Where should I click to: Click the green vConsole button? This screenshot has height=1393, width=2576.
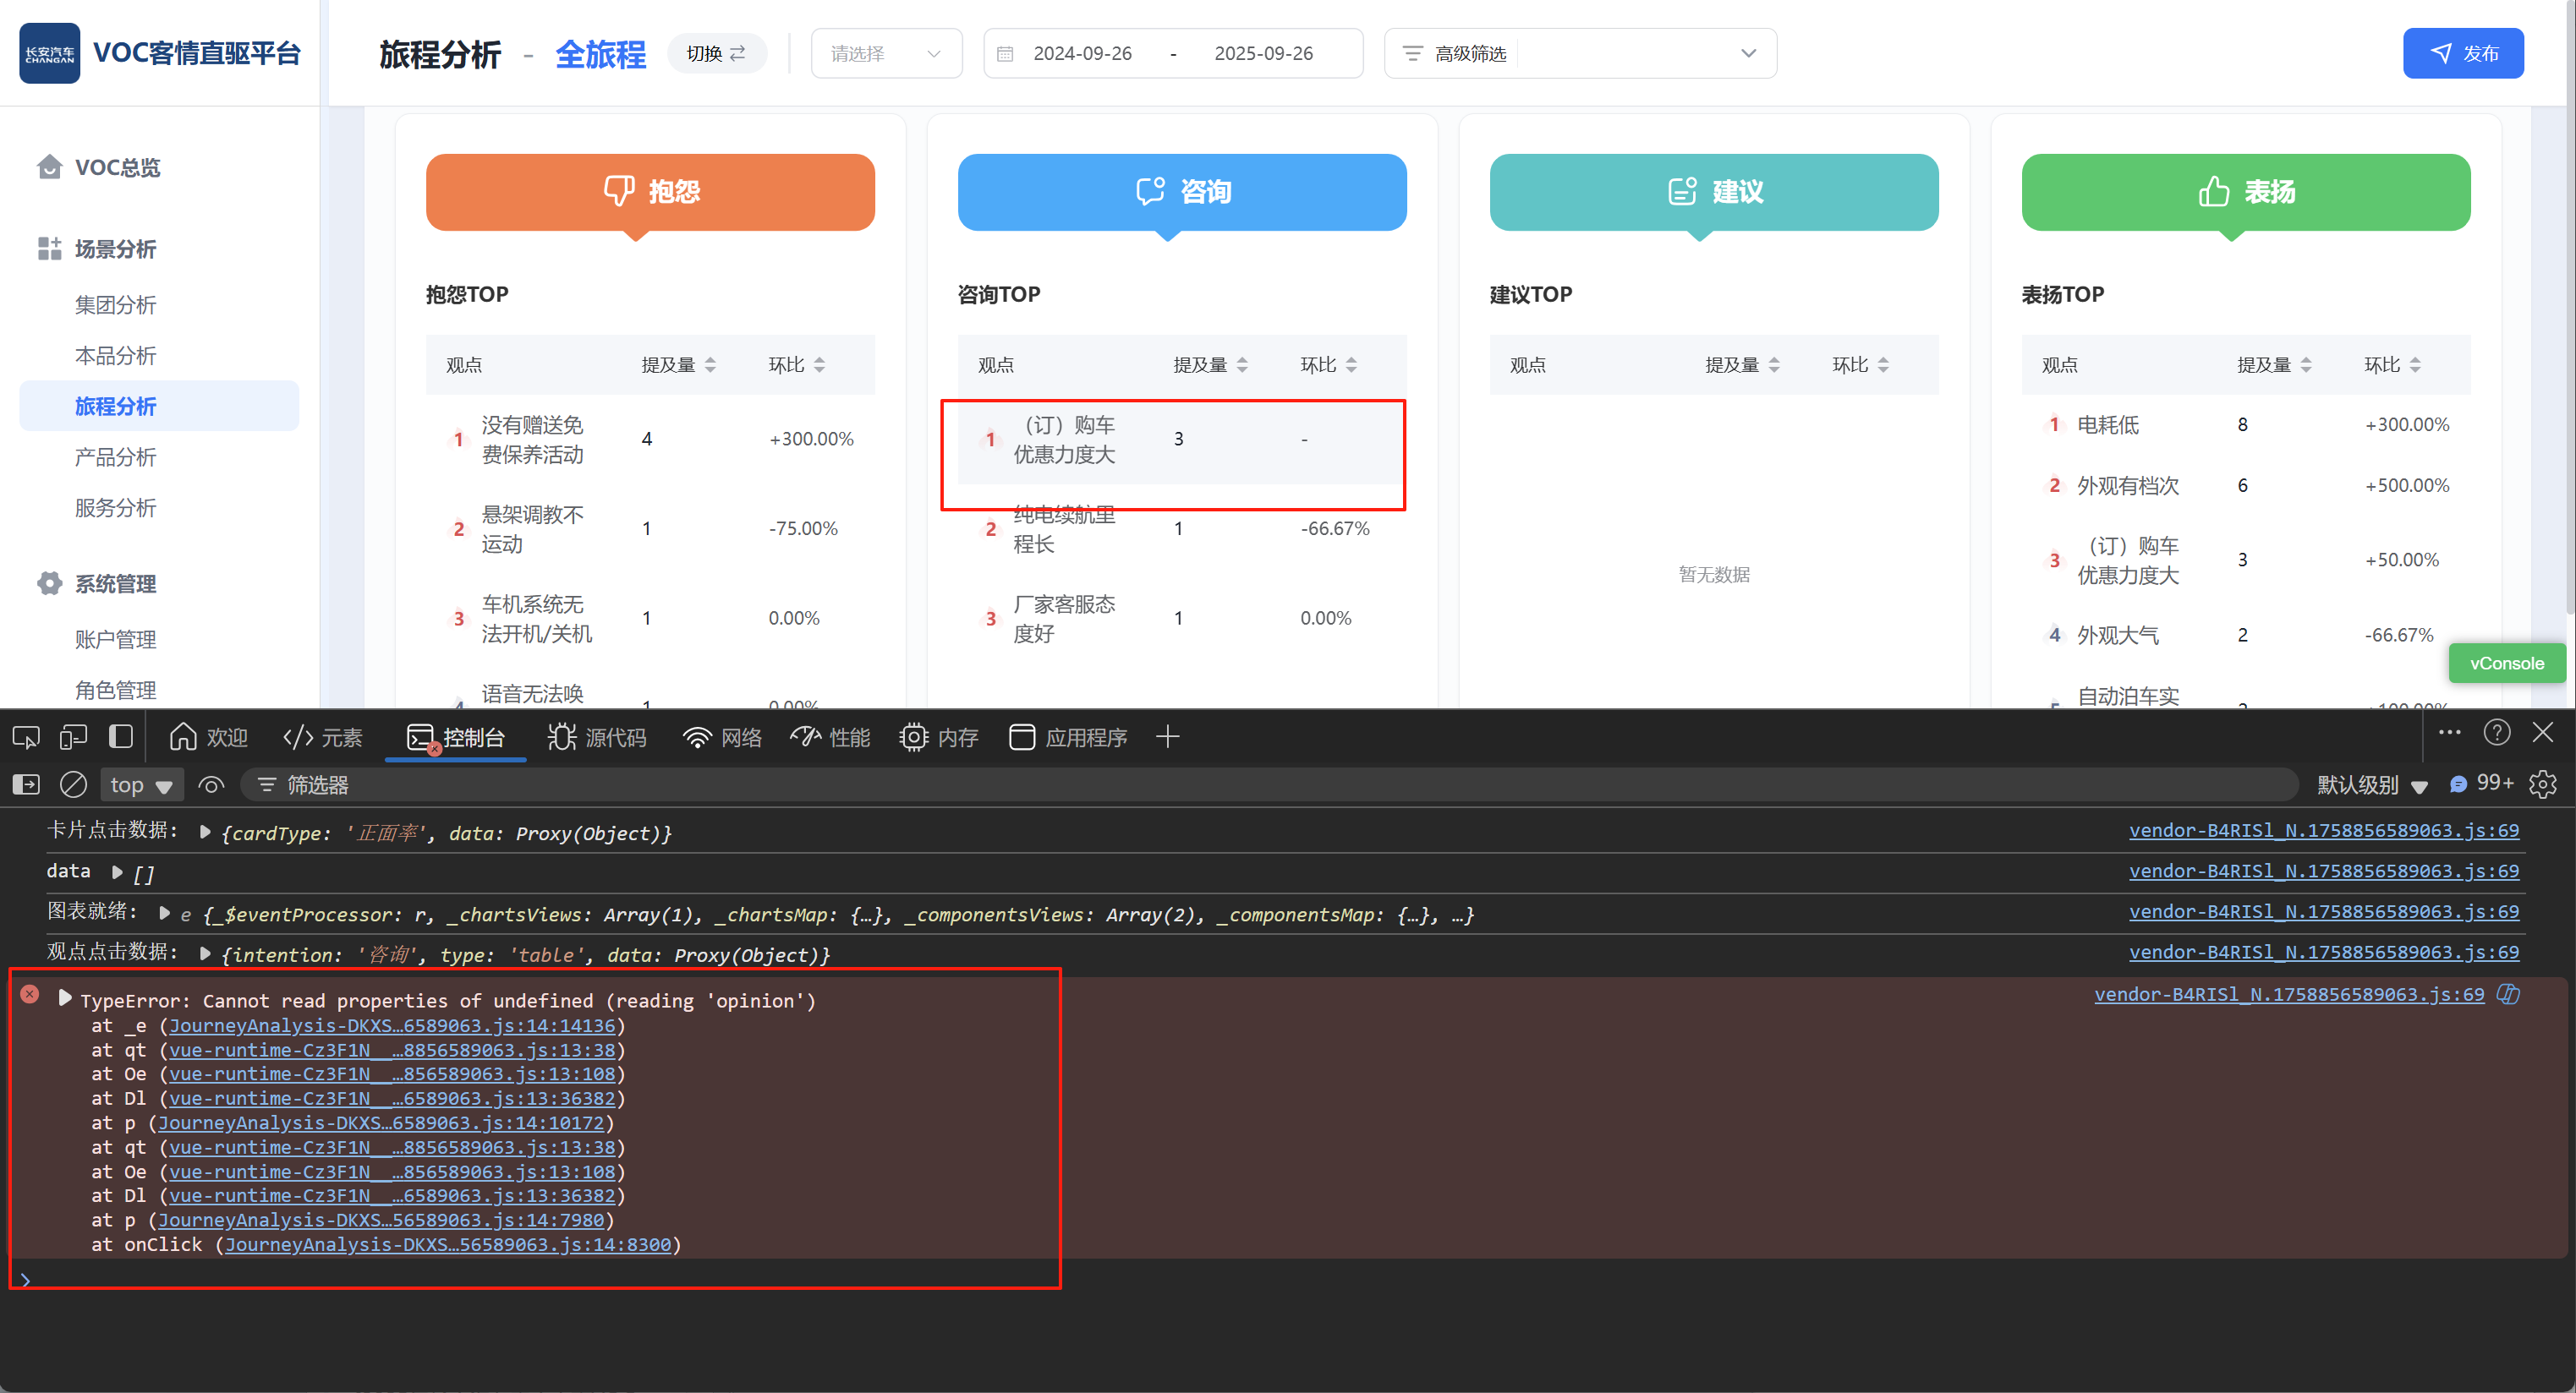2506,664
